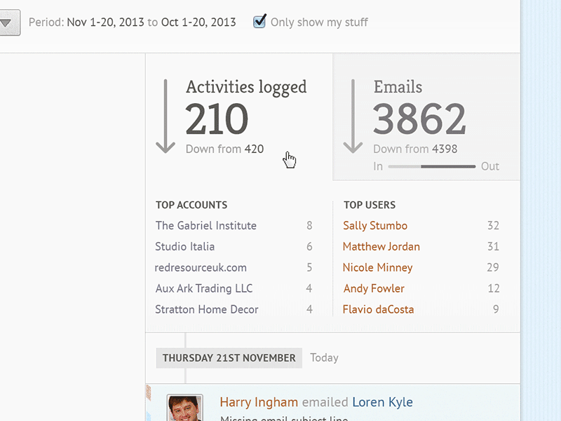The height and width of the screenshot is (421, 561).
Task: Open the Aux Ark Trading LLC account
Action: (204, 288)
